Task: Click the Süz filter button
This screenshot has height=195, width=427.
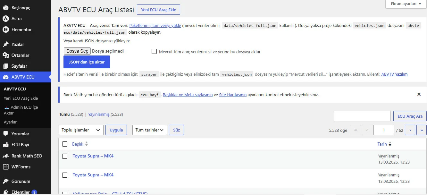Action: pyautogui.click(x=176, y=130)
